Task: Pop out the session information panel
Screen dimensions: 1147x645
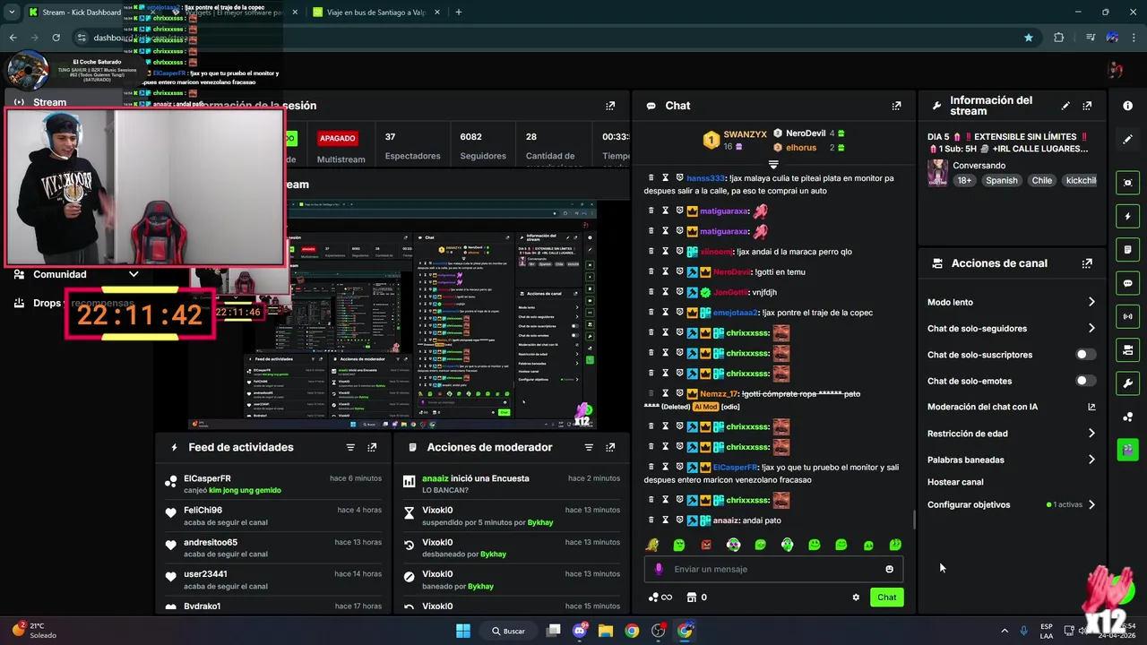Action: point(610,106)
